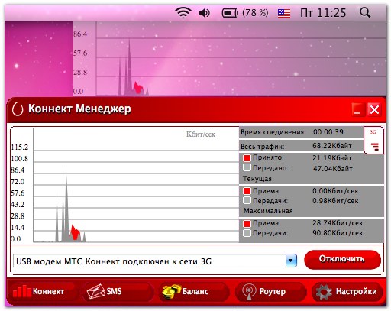Click the 115.2 axis label
The image size is (391, 311).
click(20, 147)
